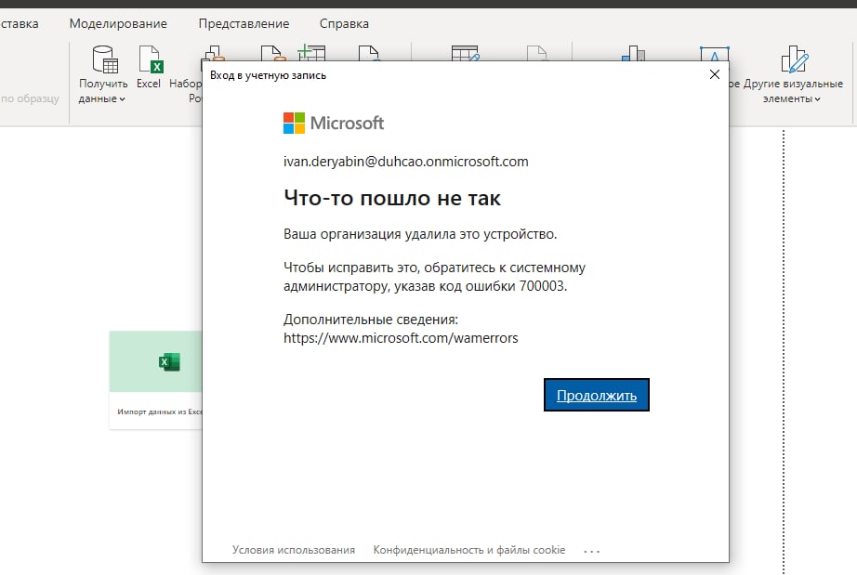The height and width of the screenshot is (575, 857).
Task: Click the Get Data database icon
Action: click(x=105, y=59)
